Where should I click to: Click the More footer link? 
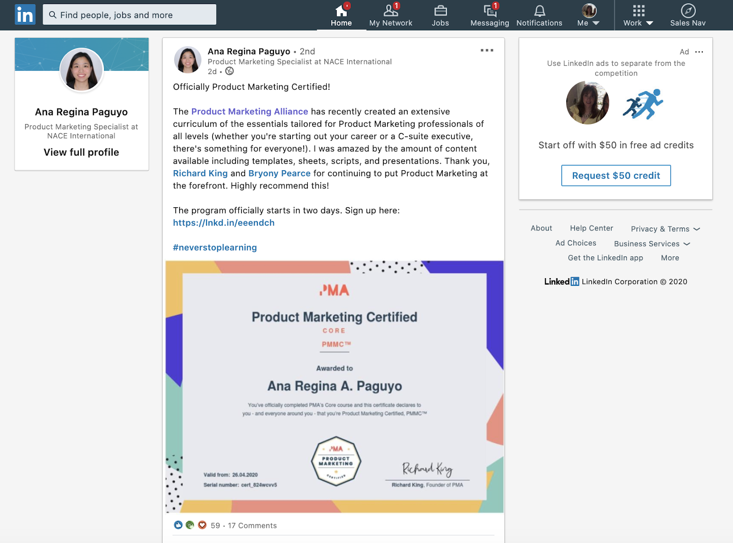670,258
